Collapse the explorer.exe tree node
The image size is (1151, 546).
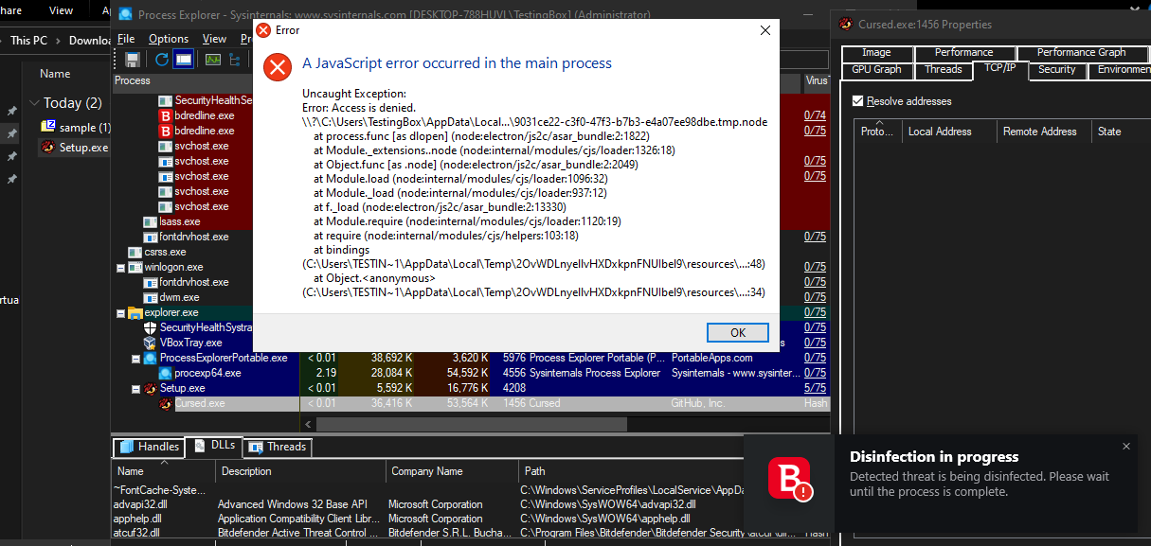click(x=120, y=312)
